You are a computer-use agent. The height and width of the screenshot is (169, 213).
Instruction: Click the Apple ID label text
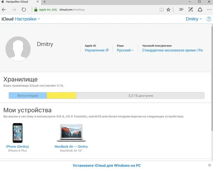click(x=90, y=46)
